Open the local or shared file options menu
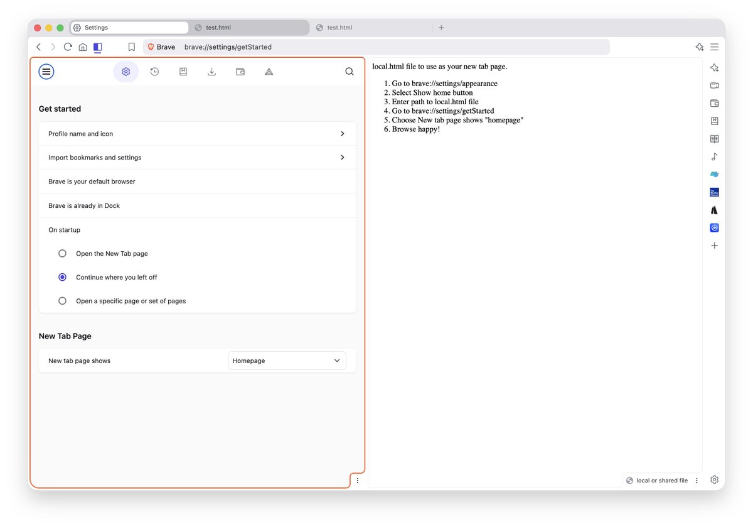753x527 pixels. (697, 481)
